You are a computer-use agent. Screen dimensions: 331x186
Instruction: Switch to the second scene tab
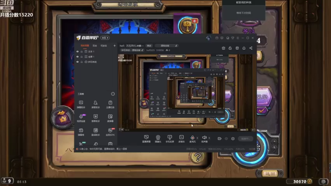(95, 45)
